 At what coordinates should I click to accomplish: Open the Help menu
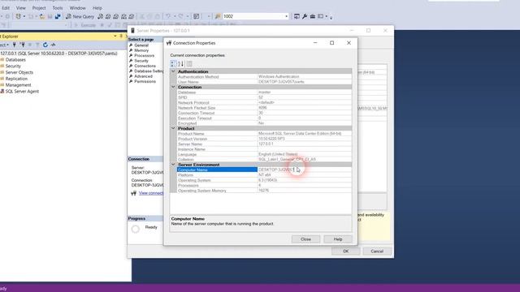pos(97,7)
